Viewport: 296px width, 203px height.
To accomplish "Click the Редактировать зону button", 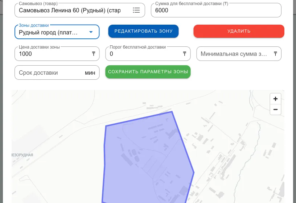I will tap(144, 31).
